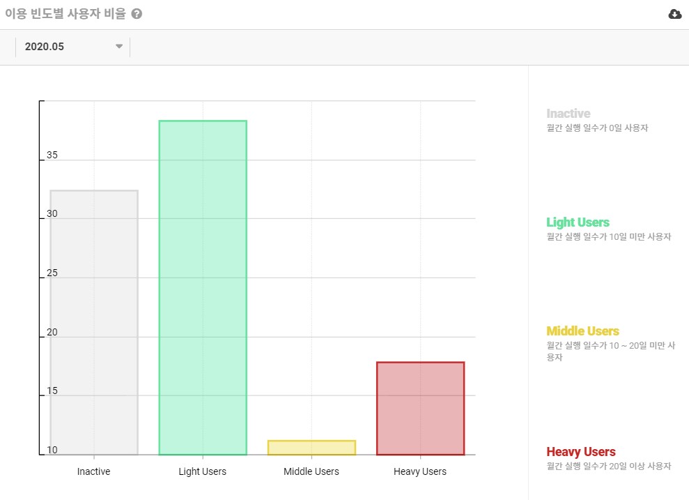The height and width of the screenshot is (500, 689).
Task: Click the dropdown arrow beside 2020.05
Action: 118,46
